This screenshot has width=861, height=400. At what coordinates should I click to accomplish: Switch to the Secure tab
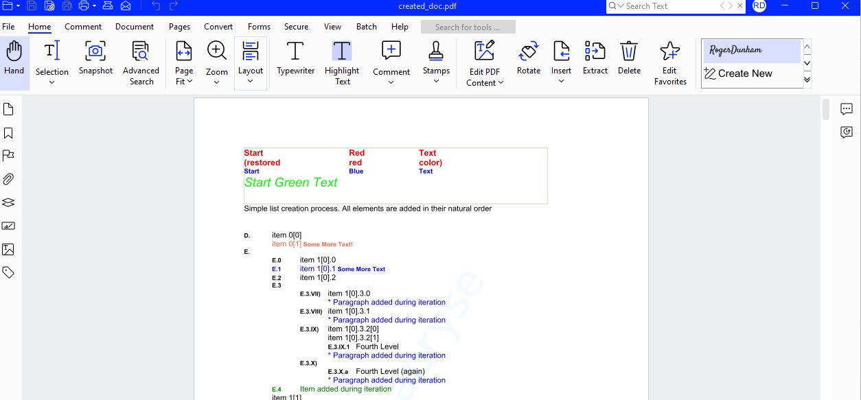[296, 27]
